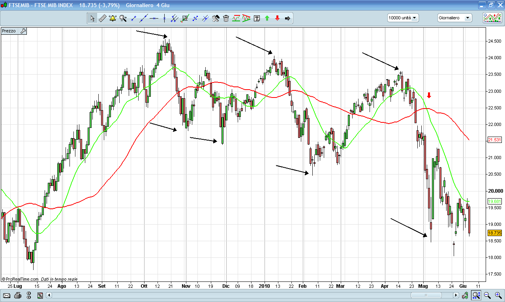Click the red down arrow marker on chart
The height and width of the screenshot is (302, 505).
tap(429, 95)
